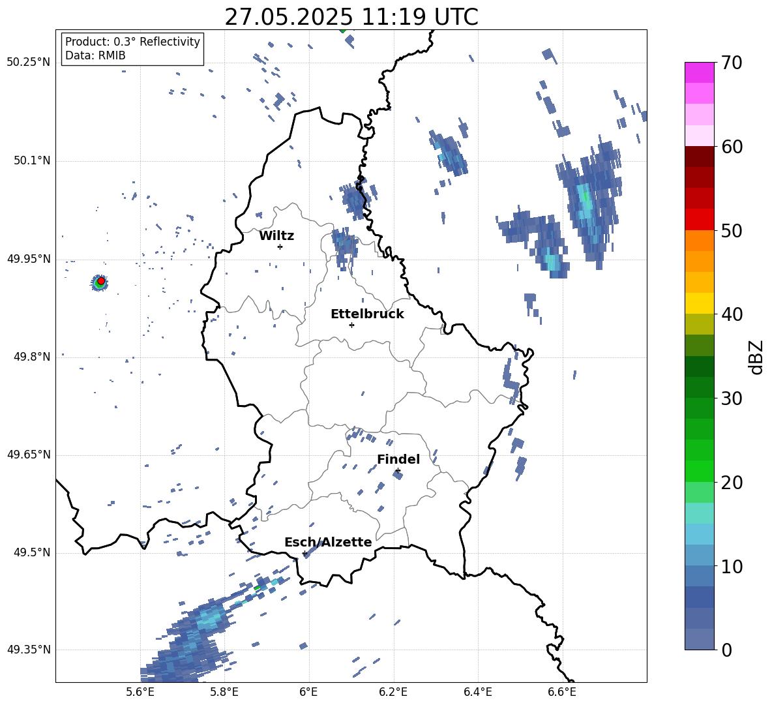Screen dimensions: 772x705
Task: Click the Findel station label
Action: [x=398, y=459]
